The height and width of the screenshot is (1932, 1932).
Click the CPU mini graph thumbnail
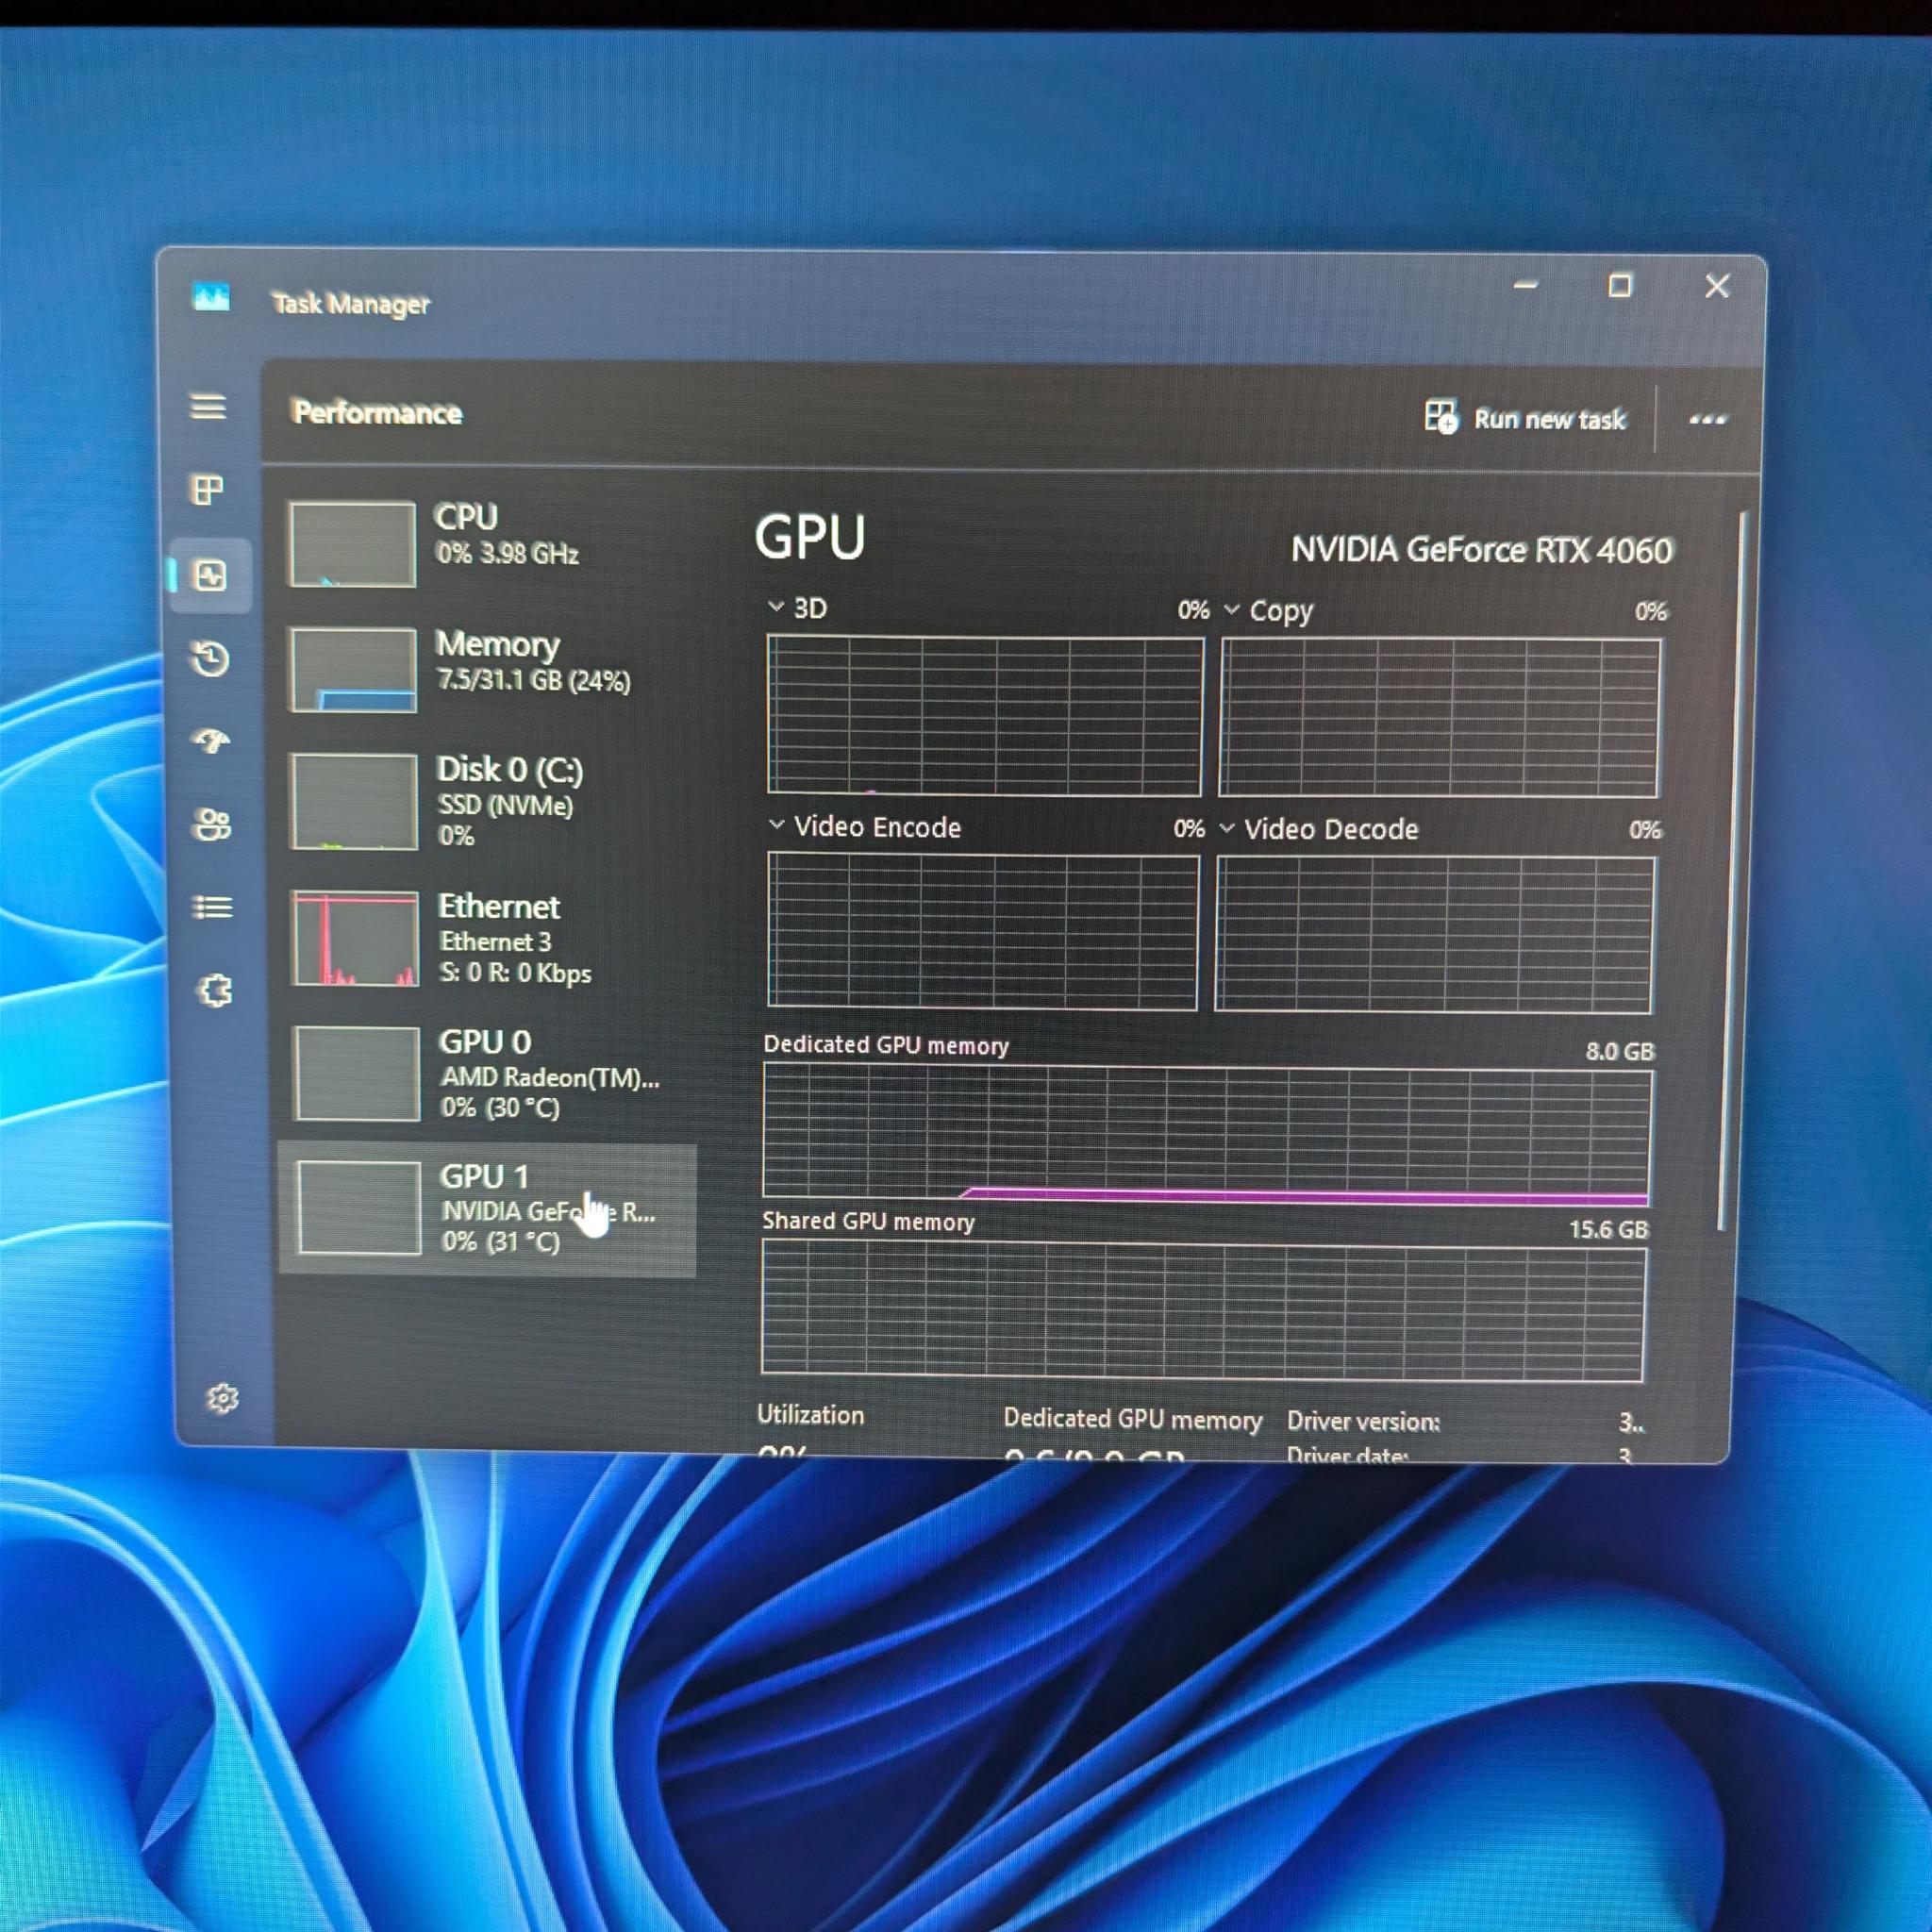352,544
